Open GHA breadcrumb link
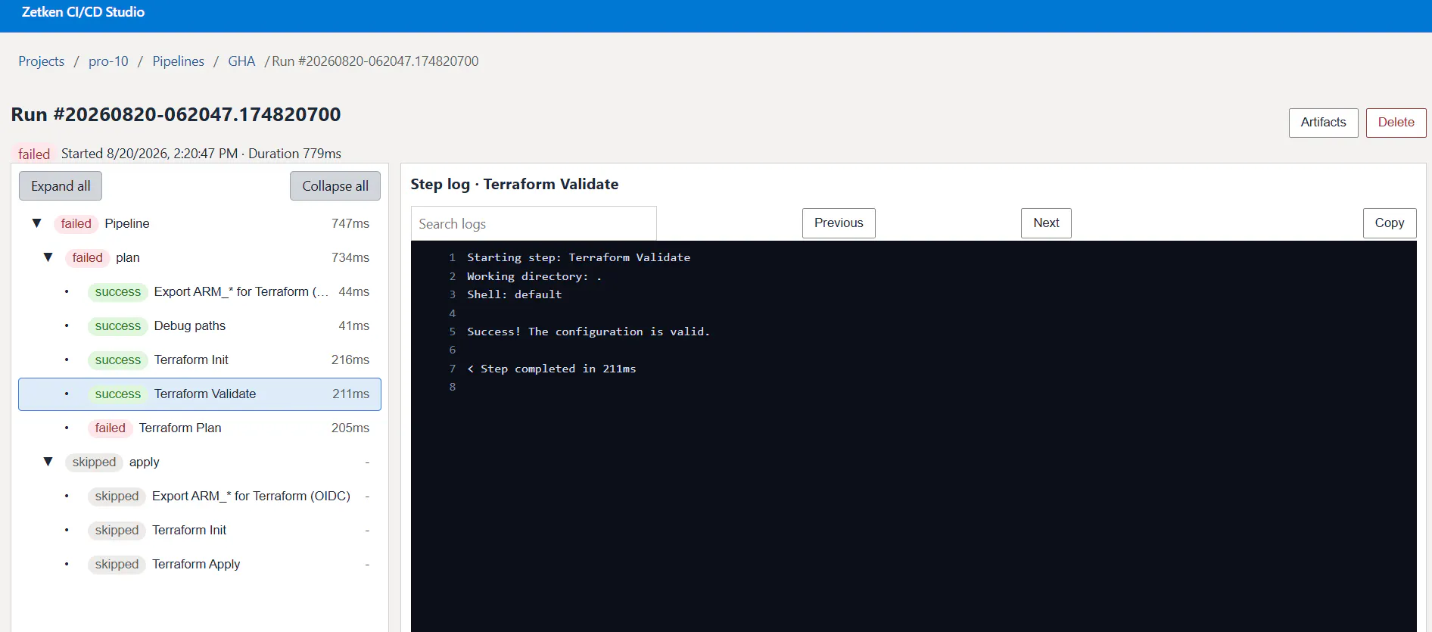 pyautogui.click(x=241, y=61)
